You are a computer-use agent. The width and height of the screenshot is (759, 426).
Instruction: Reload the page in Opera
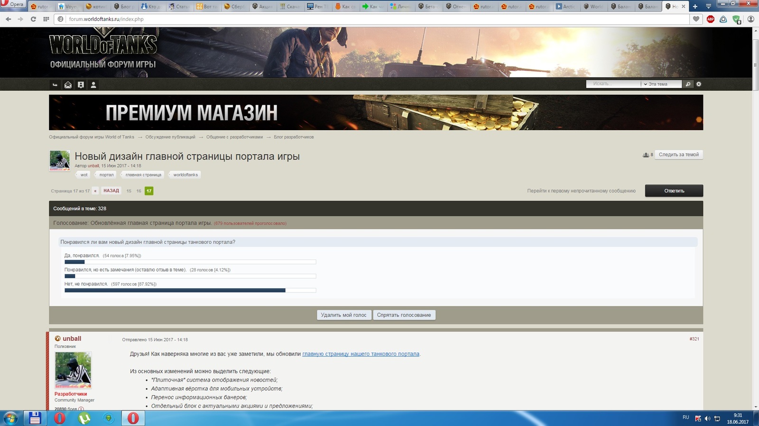point(33,19)
